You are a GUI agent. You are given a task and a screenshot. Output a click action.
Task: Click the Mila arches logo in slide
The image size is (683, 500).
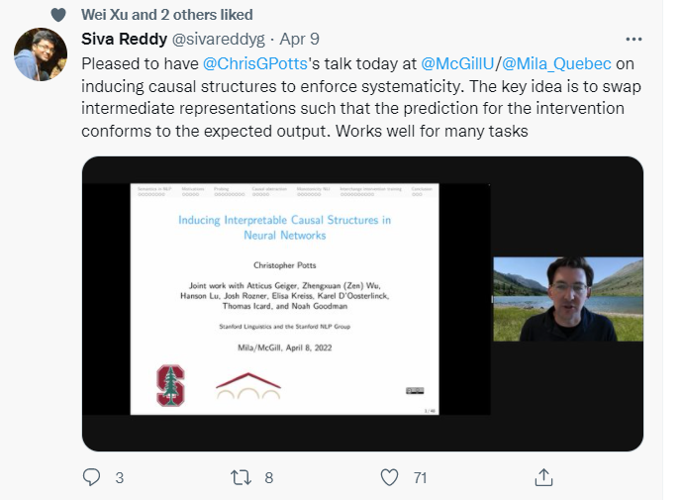click(248, 385)
